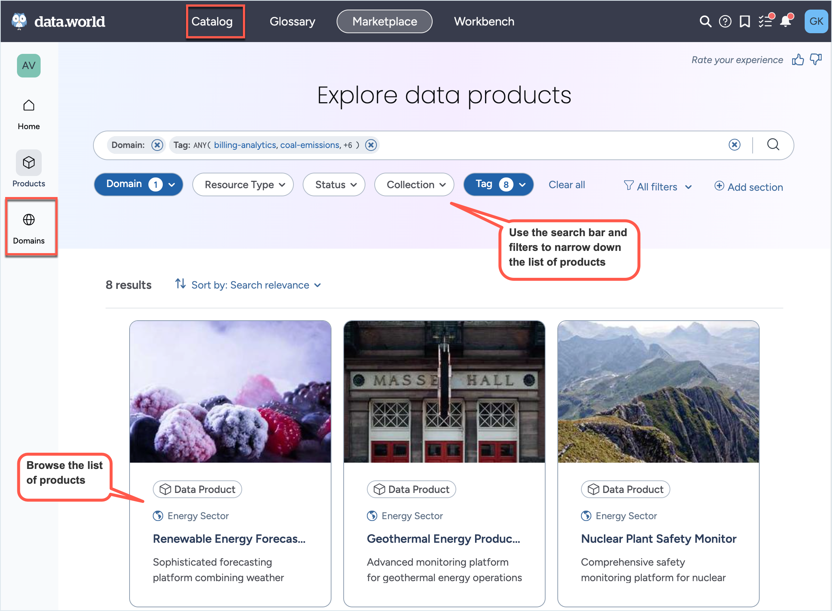Remove the Tag filter chip
Image resolution: width=832 pixels, height=611 pixels.
pyautogui.click(x=371, y=145)
